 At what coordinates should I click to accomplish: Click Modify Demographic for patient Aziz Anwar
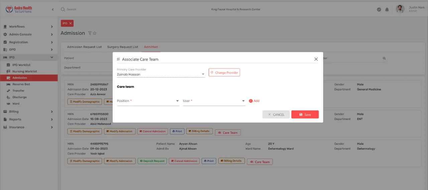[84, 102]
